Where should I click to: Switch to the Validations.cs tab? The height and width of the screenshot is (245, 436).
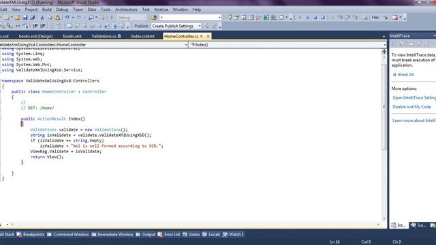coord(106,36)
